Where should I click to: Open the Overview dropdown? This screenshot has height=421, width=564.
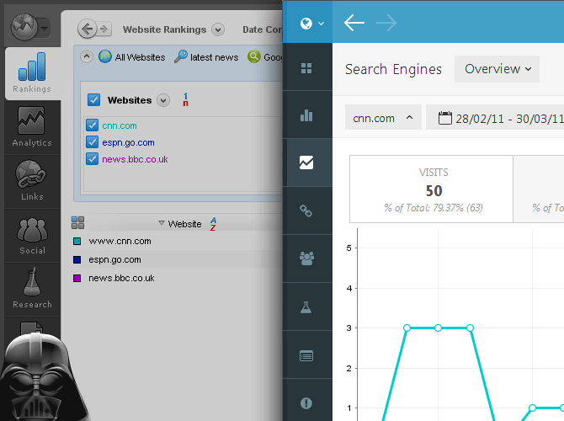click(497, 69)
